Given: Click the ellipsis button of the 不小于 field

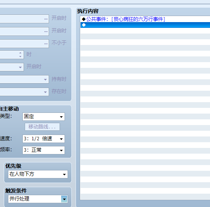Looking at the screenshot, I should 46,44.
